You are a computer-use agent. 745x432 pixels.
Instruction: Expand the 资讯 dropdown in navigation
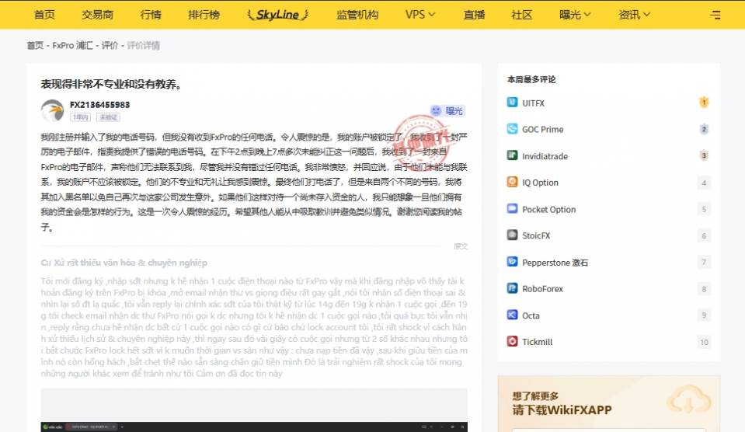point(634,15)
